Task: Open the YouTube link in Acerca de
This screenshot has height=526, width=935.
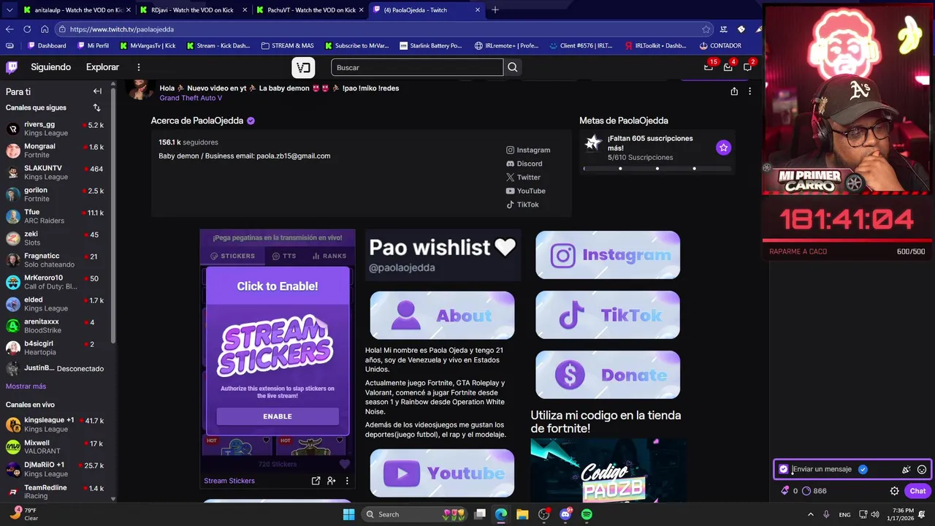Action: (526, 191)
